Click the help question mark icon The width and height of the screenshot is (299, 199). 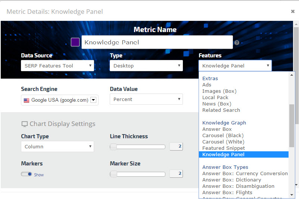click(237, 43)
